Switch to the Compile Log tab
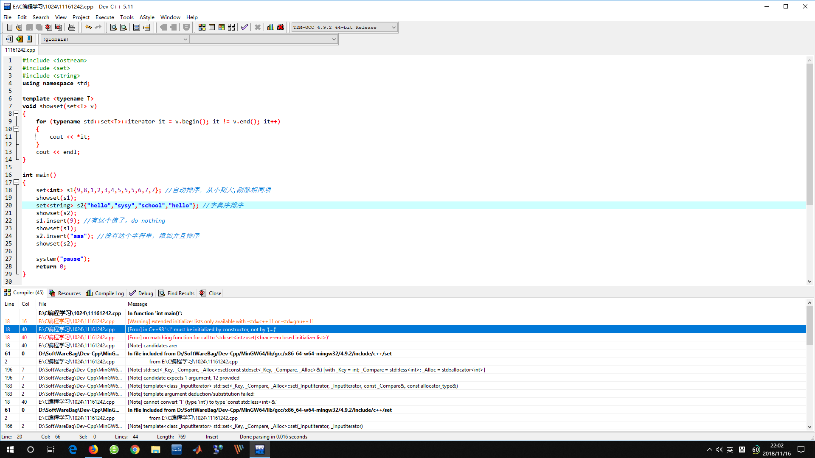Image resolution: width=815 pixels, height=458 pixels. tap(104, 293)
